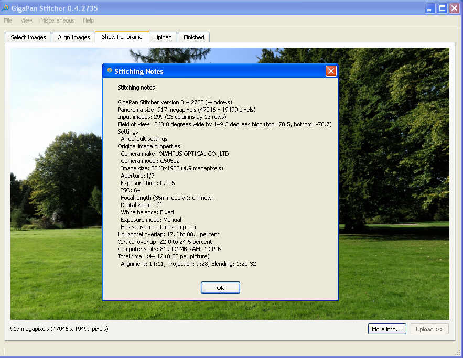Click the GigaPan app icon in title bar
Image resolution: width=463 pixels, height=358 pixels.
point(5,8)
